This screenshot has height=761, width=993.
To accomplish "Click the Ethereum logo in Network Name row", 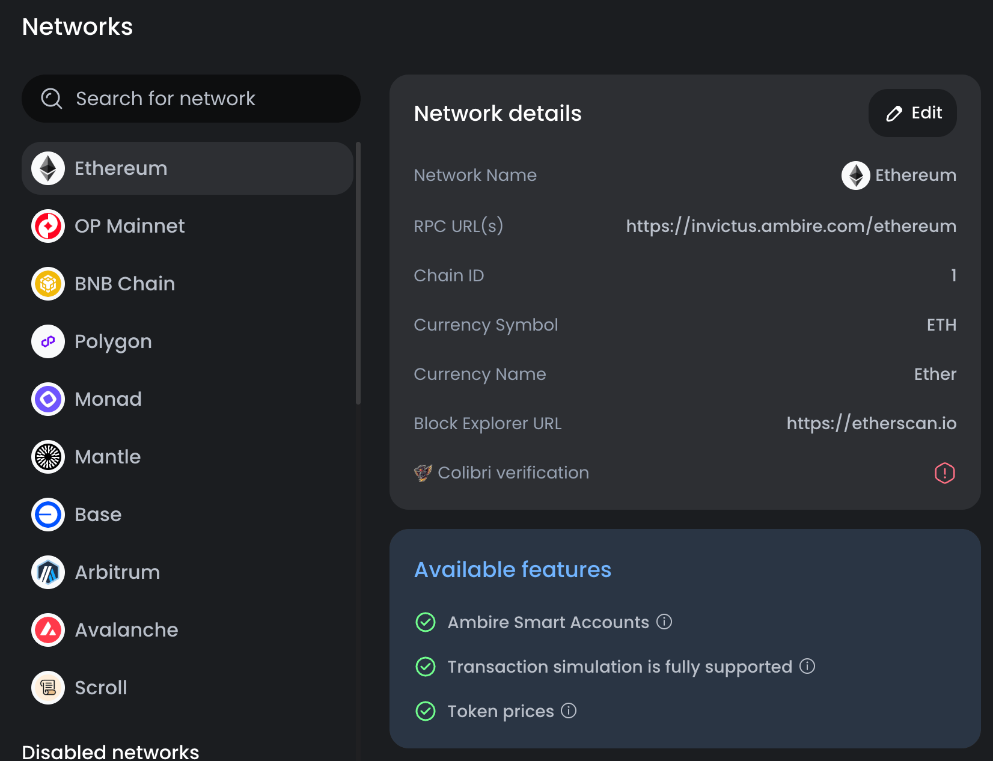I will 856,176.
